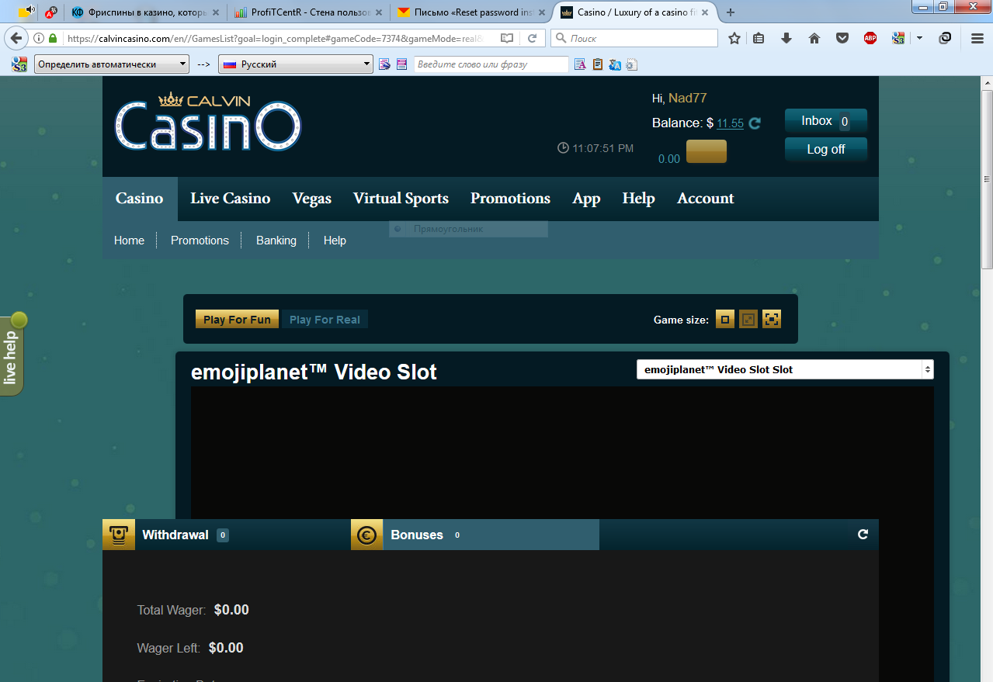Select the small game size icon
Image resolution: width=993 pixels, height=682 pixels.
(725, 319)
